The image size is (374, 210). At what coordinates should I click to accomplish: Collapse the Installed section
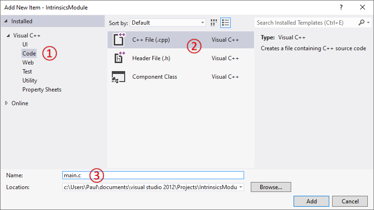click(5, 21)
